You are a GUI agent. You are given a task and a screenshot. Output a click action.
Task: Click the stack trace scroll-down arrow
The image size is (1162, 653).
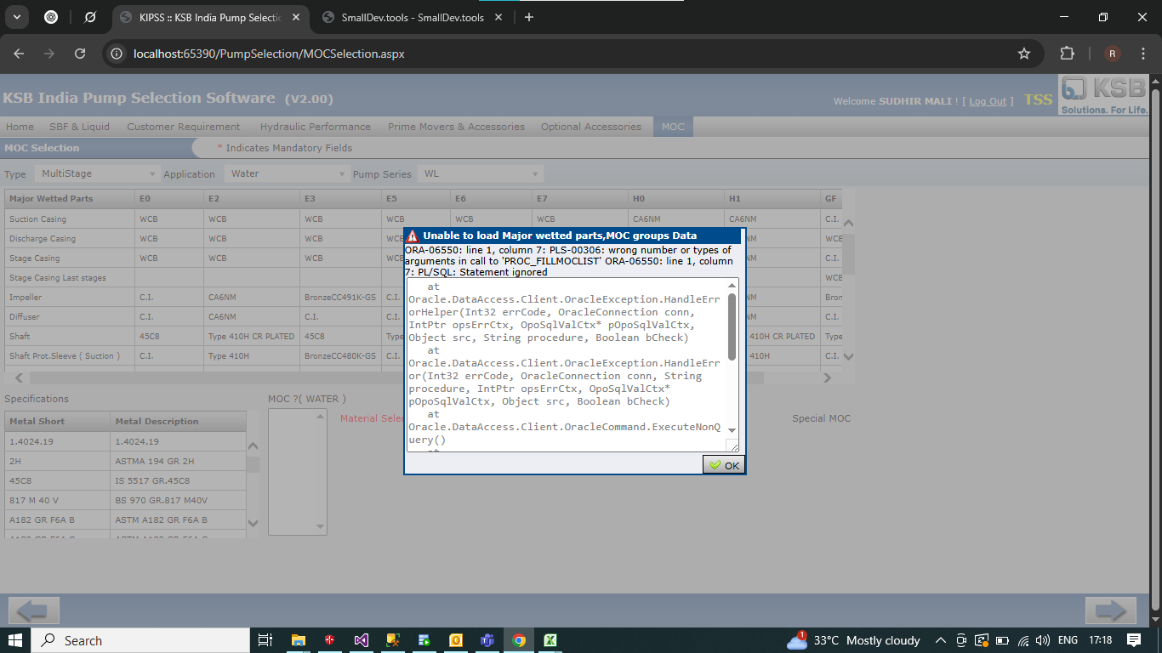pyautogui.click(x=732, y=430)
